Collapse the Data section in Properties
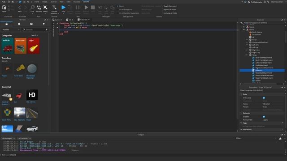The width and height of the screenshot is (287, 161). 241,94
